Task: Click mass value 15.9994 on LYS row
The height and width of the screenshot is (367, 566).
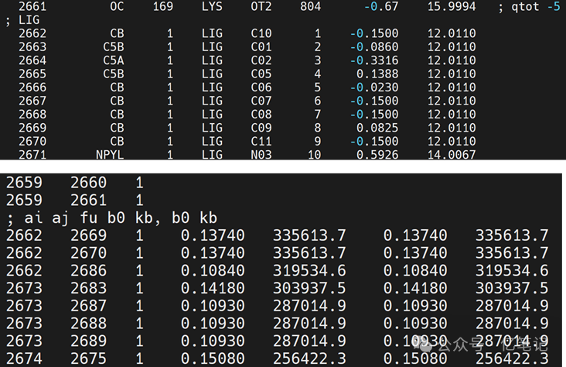Action: [452, 6]
